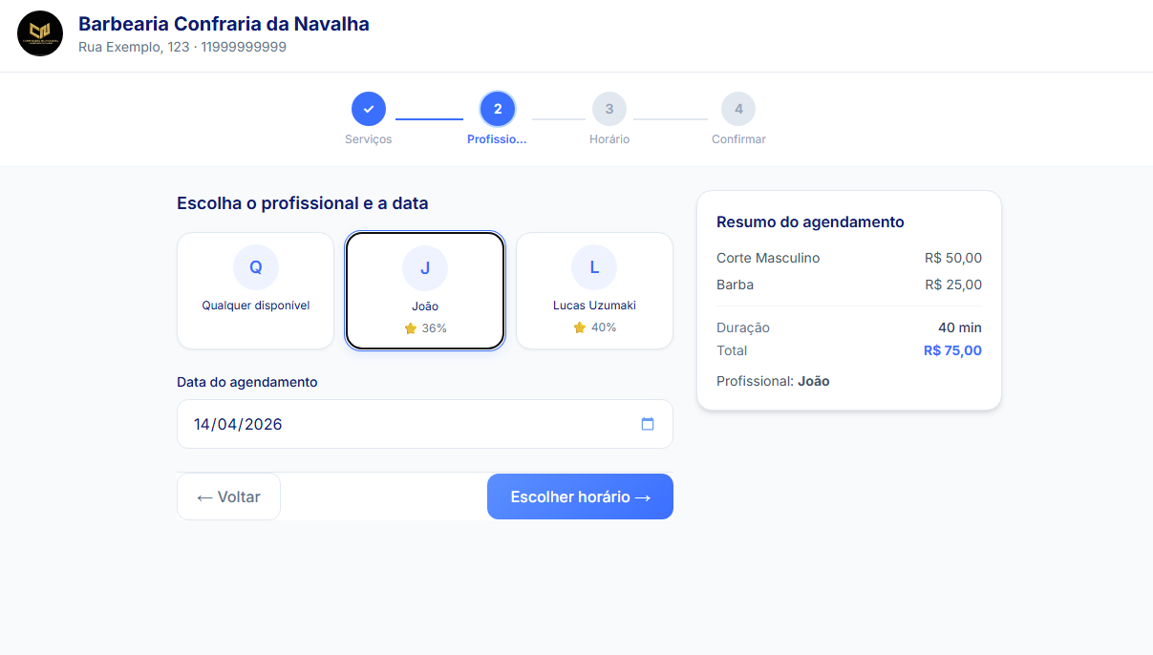Click Lucas Uzumaki's star rating icon

tap(580, 327)
